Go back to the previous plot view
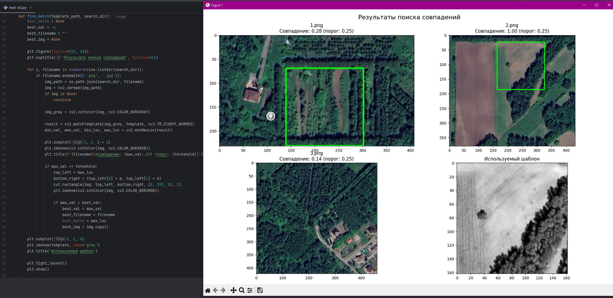Viewport: 613px width, 298px height. (216, 290)
